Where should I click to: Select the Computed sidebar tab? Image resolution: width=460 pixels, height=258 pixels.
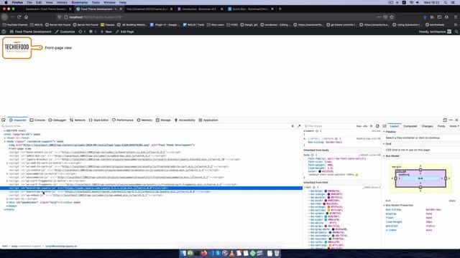(410, 126)
